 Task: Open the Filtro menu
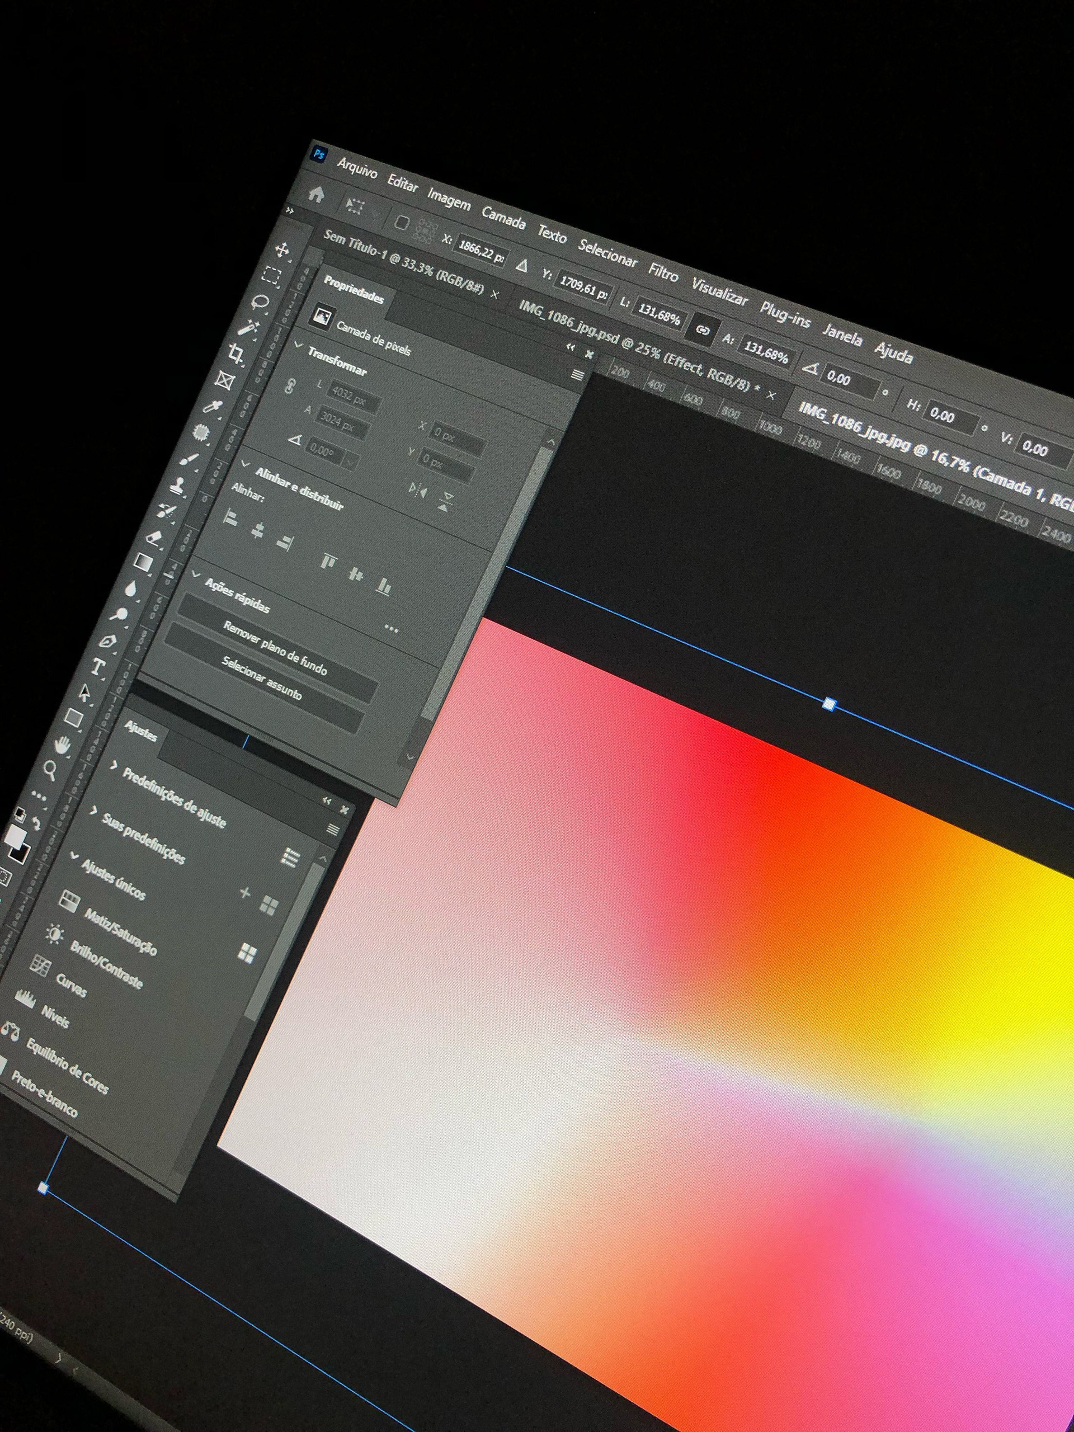click(x=663, y=272)
